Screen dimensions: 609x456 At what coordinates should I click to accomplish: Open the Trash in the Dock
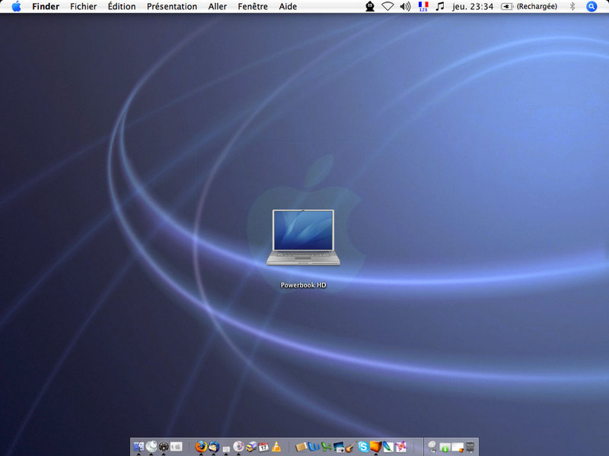pos(470,447)
